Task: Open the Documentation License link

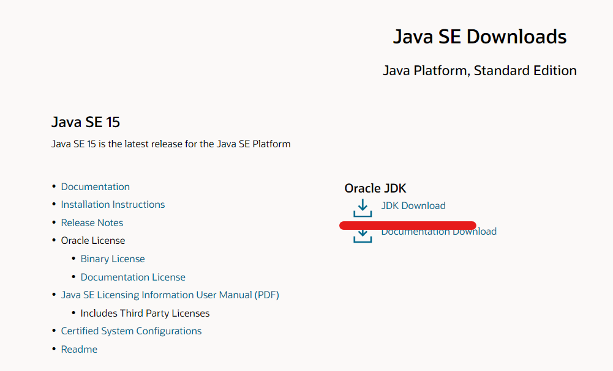Action: click(x=133, y=277)
